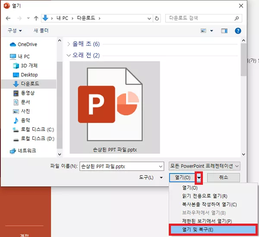Click the 새 폴더 button

pyautogui.click(x=41, y=31)
